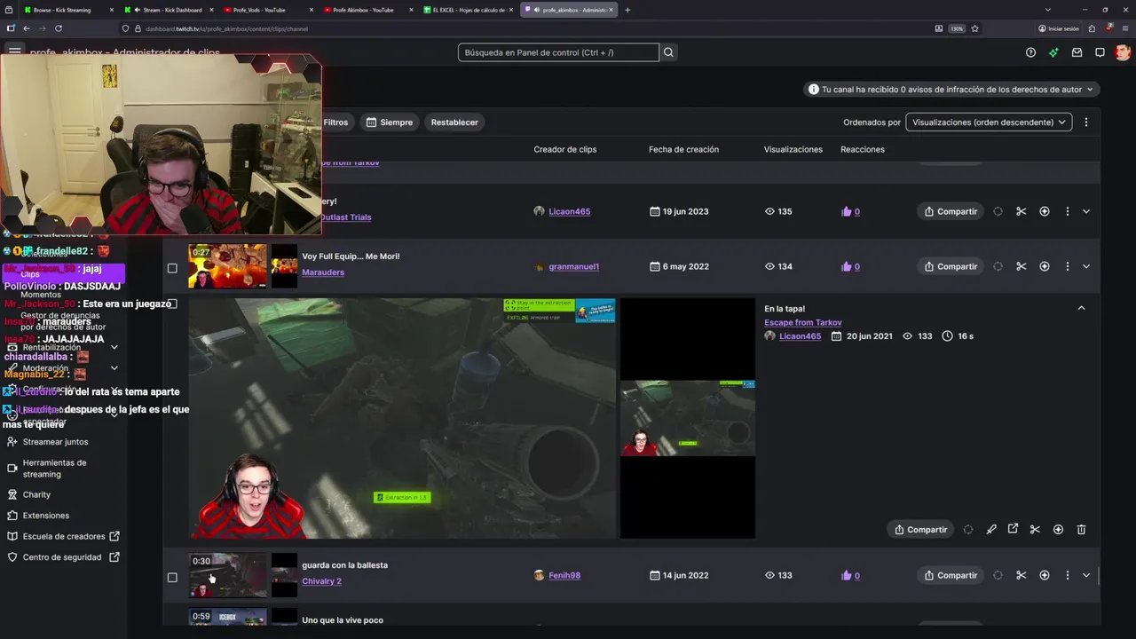This screenshot has height=639, width=1136.
Task: Collapse the expanded En la tapa! clip
Action: coord(1081,308)
